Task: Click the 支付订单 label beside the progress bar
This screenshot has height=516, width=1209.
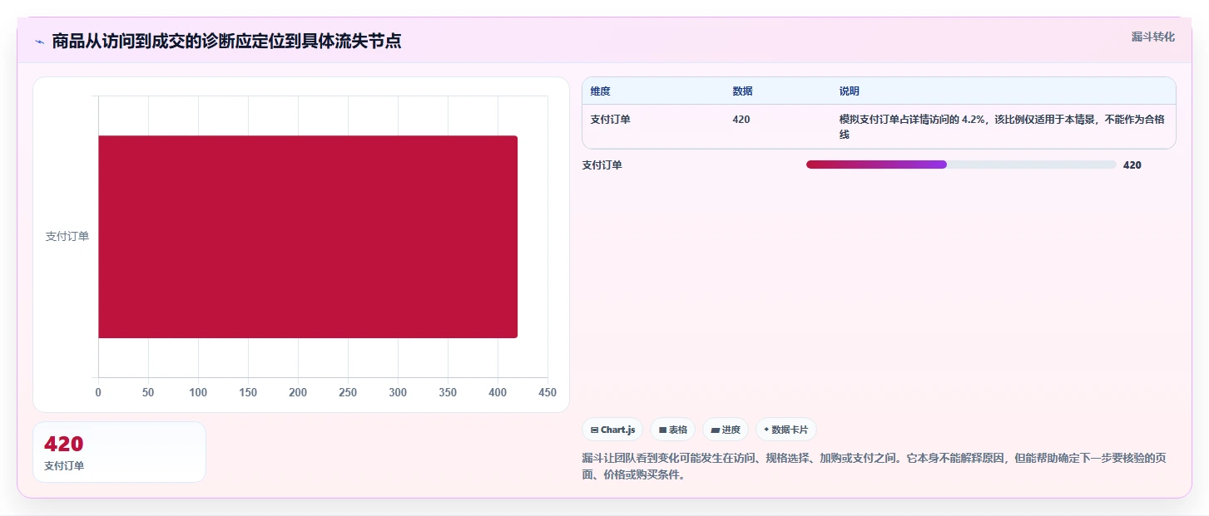Action: [x=602, y=165]
